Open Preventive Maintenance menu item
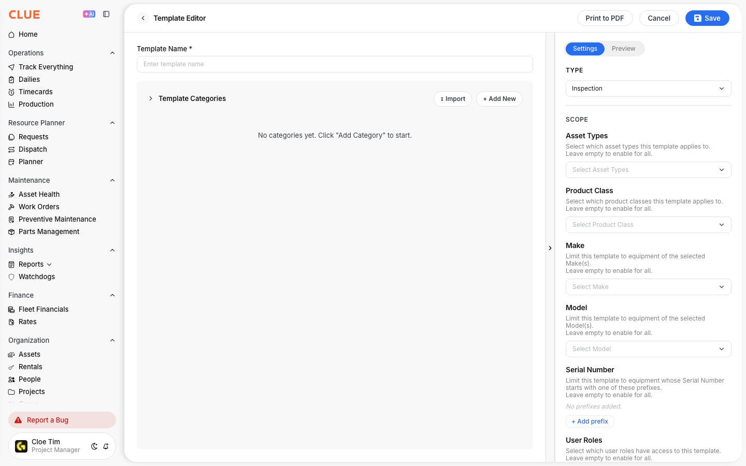Screen dimensions: 746x466 (57, 219)
